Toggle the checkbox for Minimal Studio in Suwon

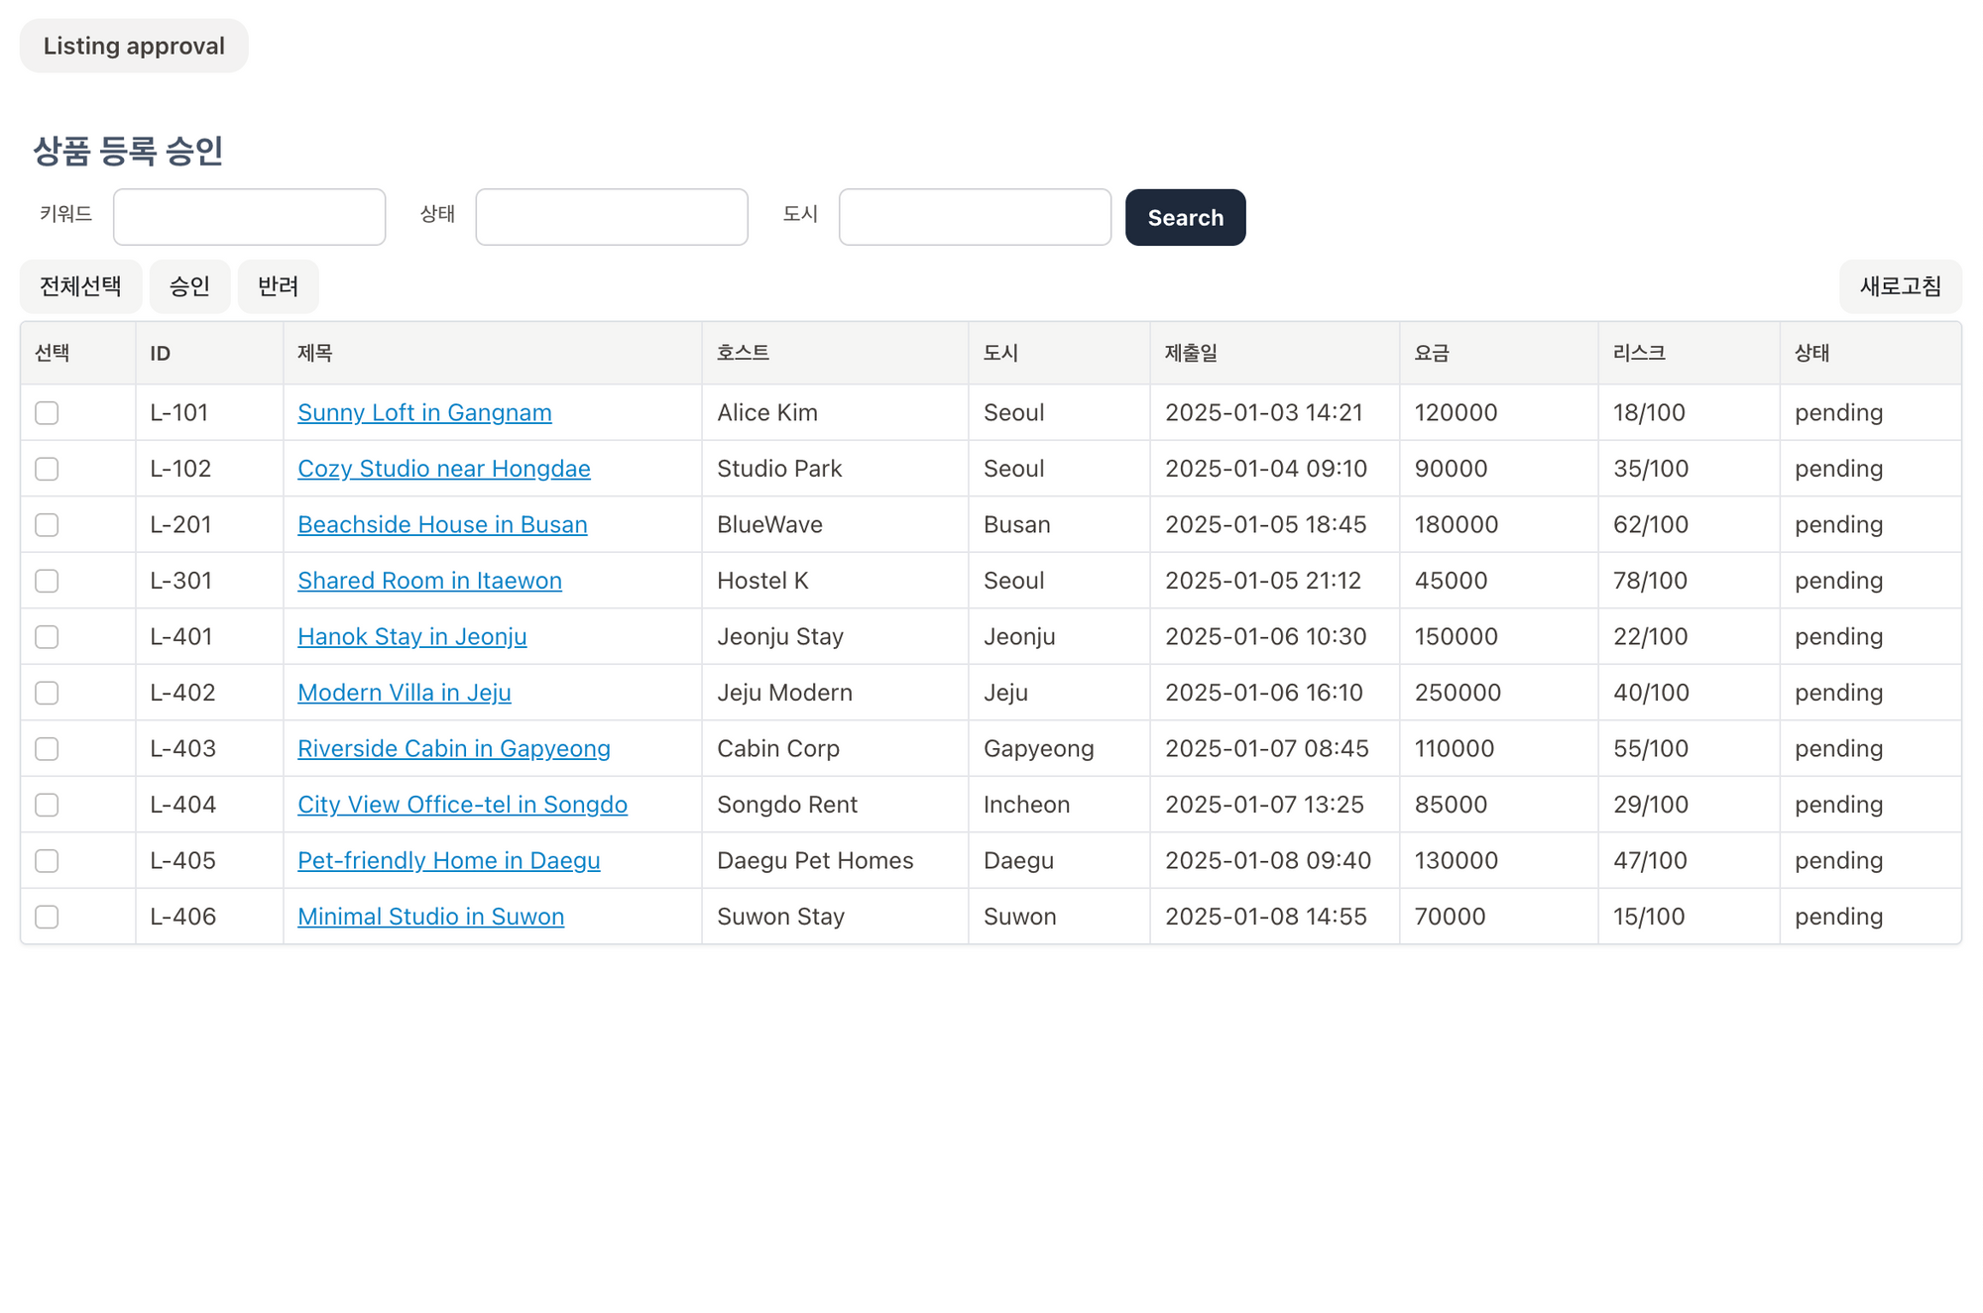(x=47, y=917)
